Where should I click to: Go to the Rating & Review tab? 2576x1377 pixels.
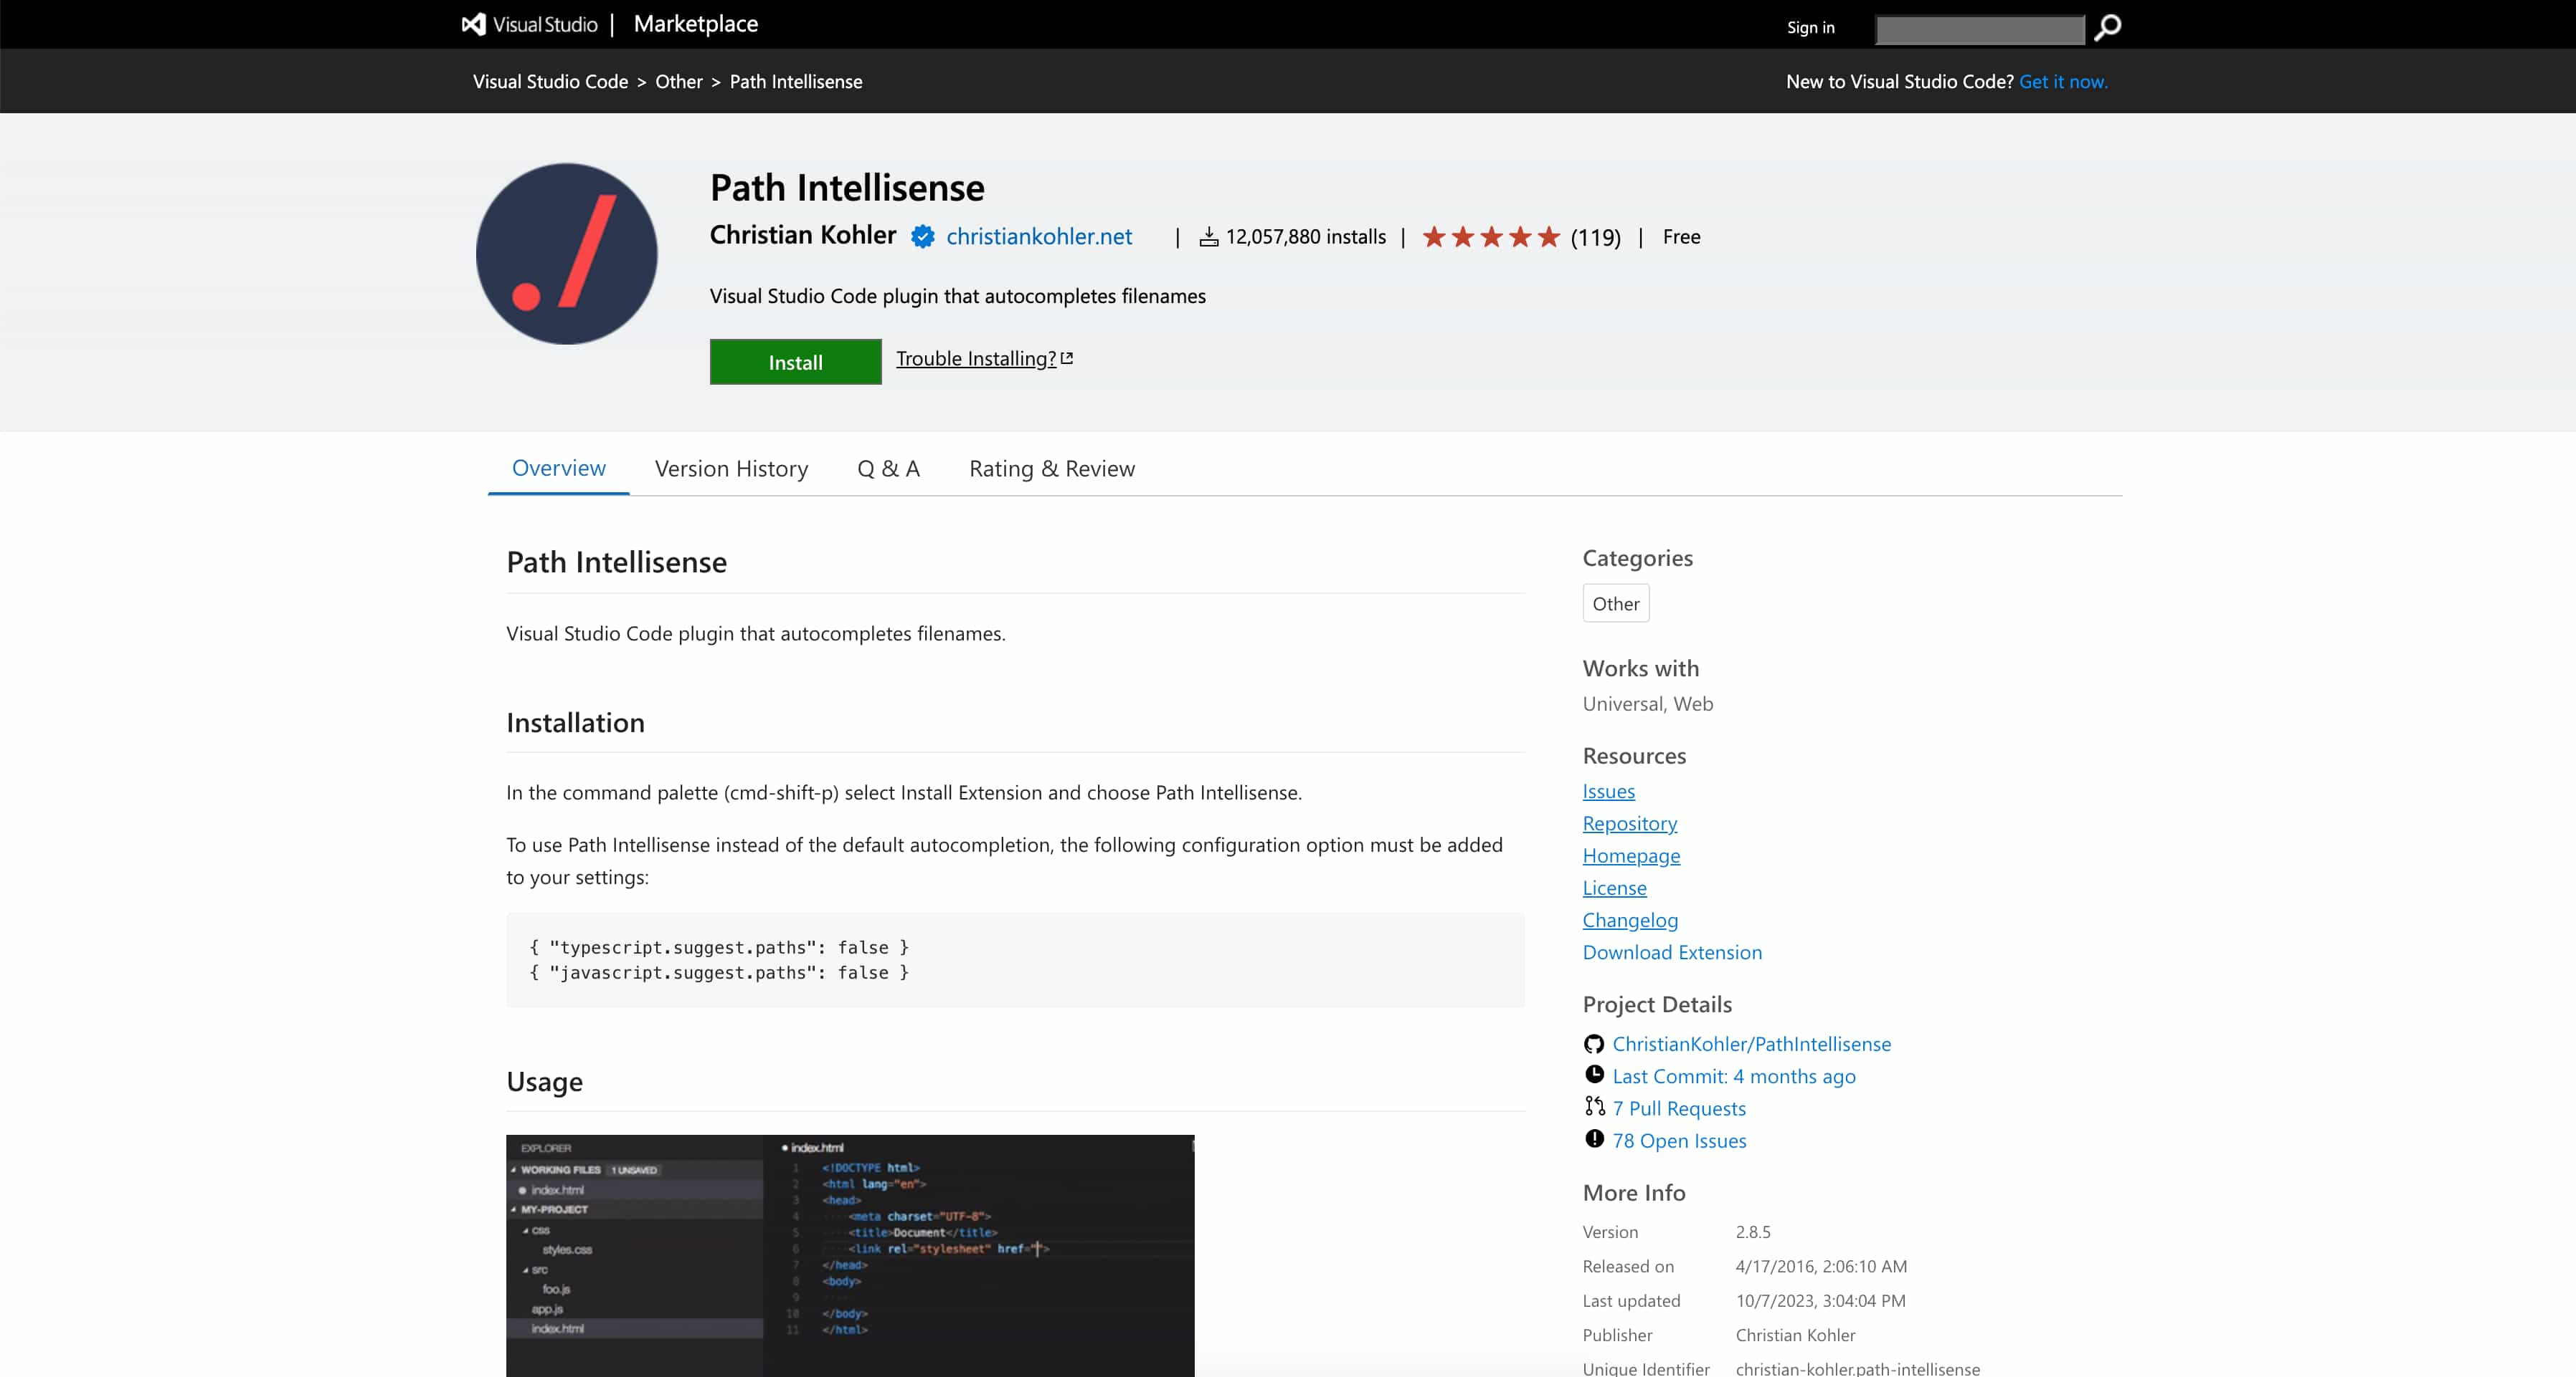(1052, 469)
